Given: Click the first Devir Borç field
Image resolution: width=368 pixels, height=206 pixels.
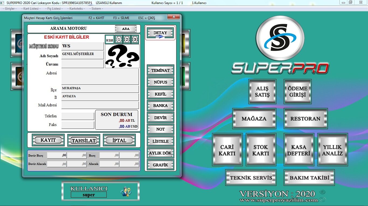Looking at the screenshot, I should coord(57,155).
